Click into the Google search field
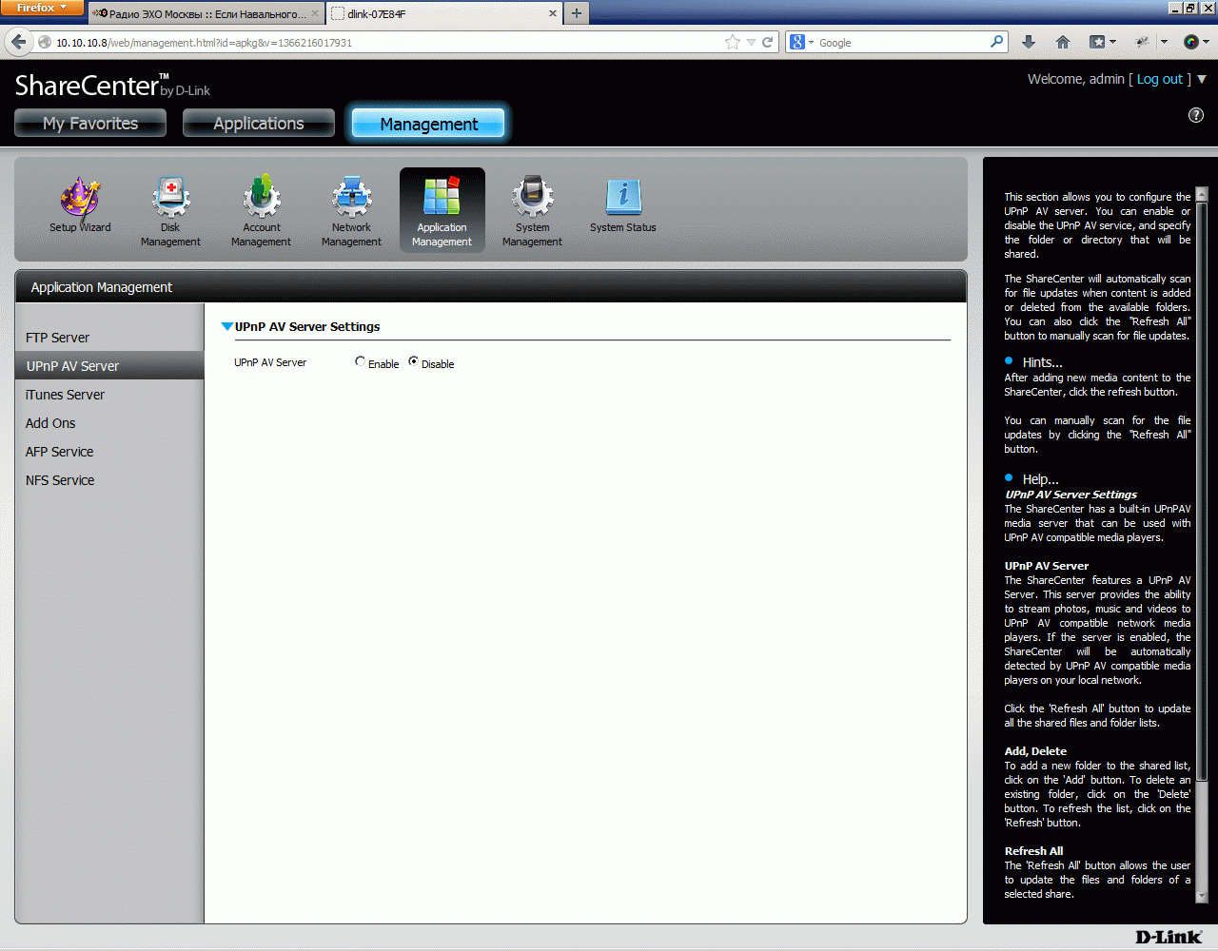 point(902,42)
